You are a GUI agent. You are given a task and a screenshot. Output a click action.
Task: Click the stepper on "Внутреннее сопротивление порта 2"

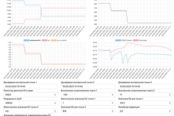coord(171,95)
